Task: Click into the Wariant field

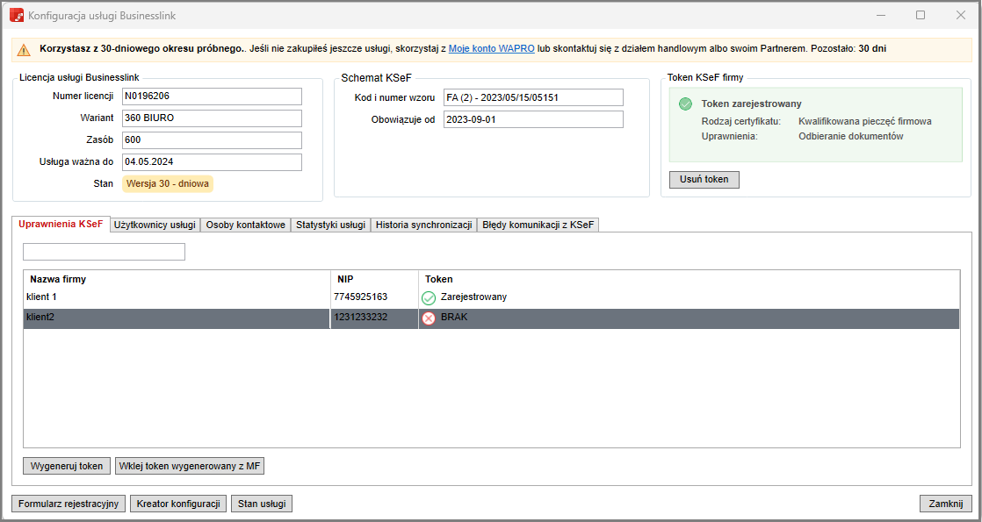Action: [x=212, y=118]
